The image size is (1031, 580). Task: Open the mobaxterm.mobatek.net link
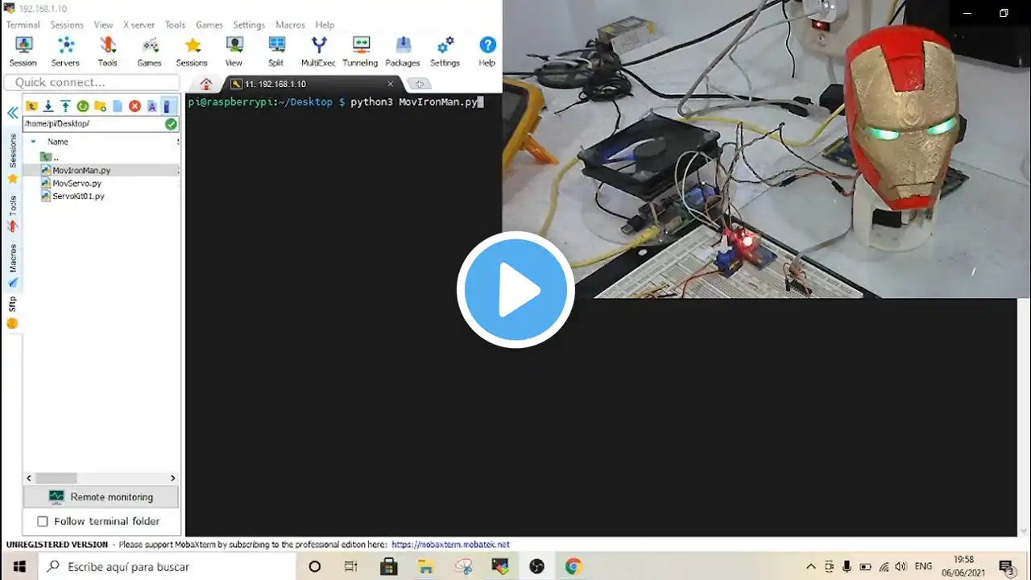click(450, 545)
